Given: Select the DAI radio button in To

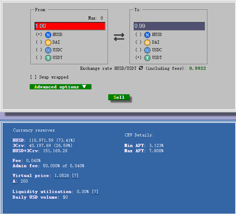Looking at the screenshot, I should click(138, 42).
